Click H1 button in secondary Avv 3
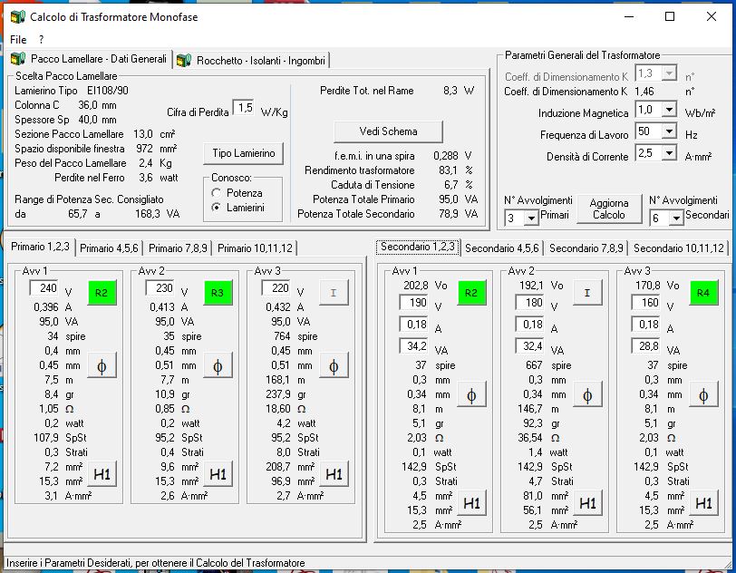This screenshot has height=573, width=736. pyautogui.click(x=703, y=503)
